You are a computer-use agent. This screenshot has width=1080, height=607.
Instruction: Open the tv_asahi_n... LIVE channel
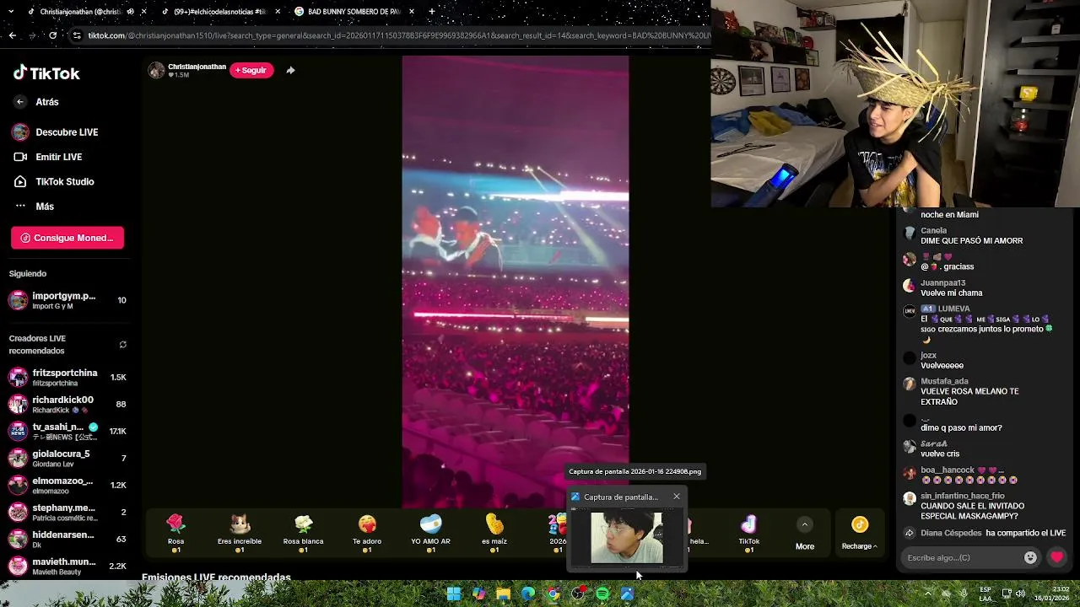[67, 432]
